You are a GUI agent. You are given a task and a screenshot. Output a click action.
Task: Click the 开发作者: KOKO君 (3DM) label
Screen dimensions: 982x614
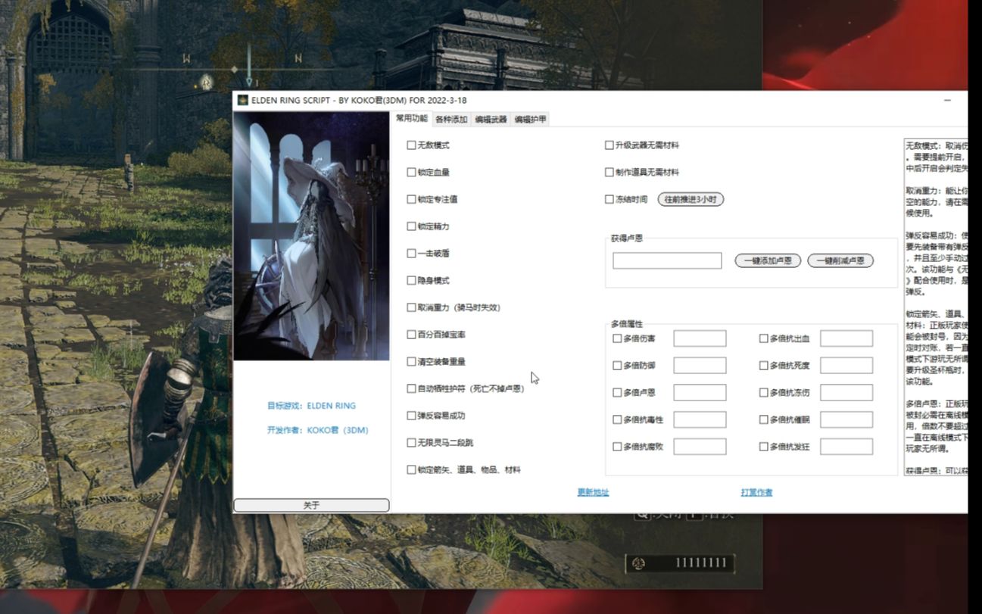317,430
